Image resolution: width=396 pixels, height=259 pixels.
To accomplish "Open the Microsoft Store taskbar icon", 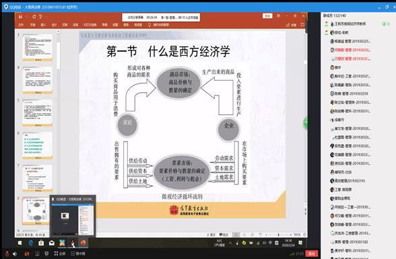I will [41, 243].
